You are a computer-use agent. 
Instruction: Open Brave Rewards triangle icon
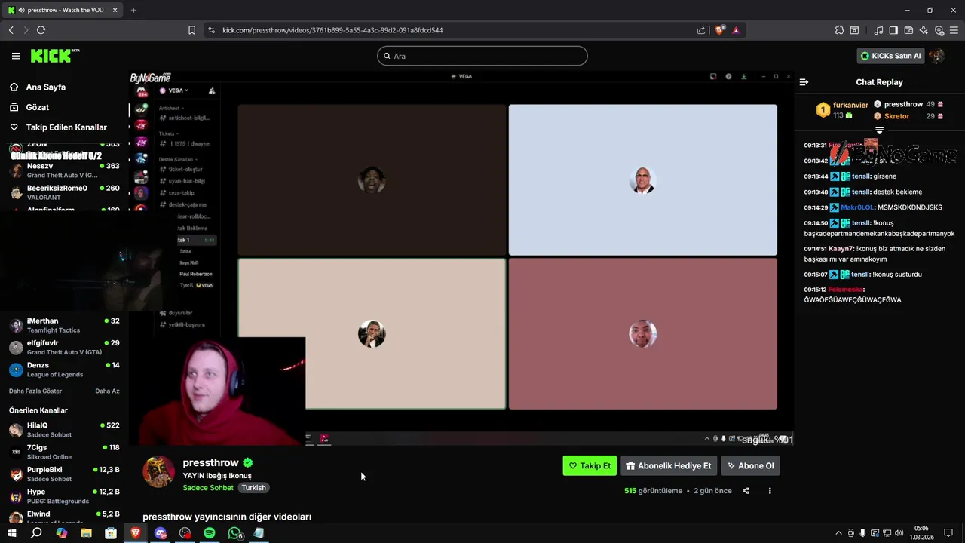736,30
